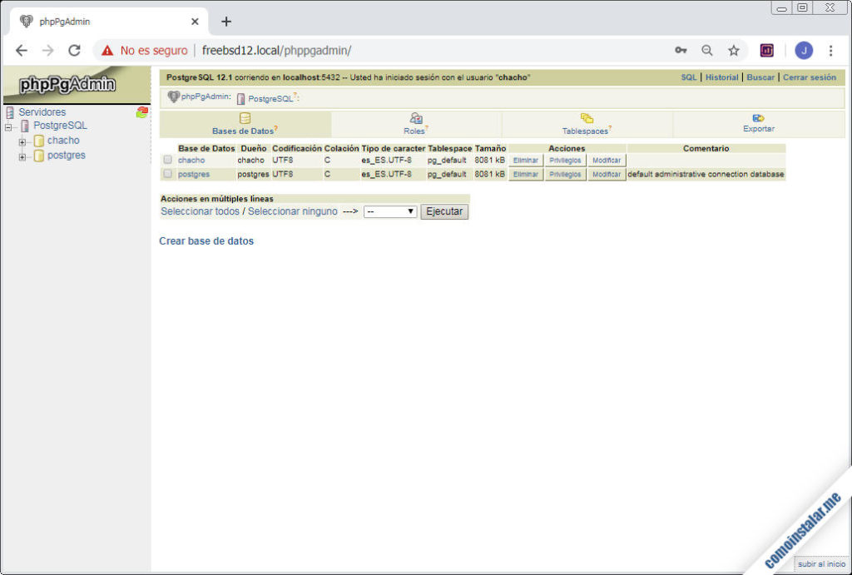Expand the chacho database tree node
The image size is (852, 575).
point(22,141)
